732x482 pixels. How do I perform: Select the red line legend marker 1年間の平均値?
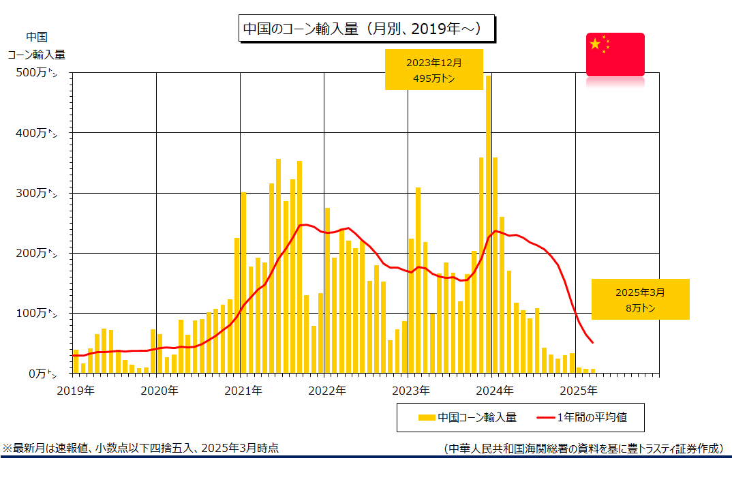545,417
